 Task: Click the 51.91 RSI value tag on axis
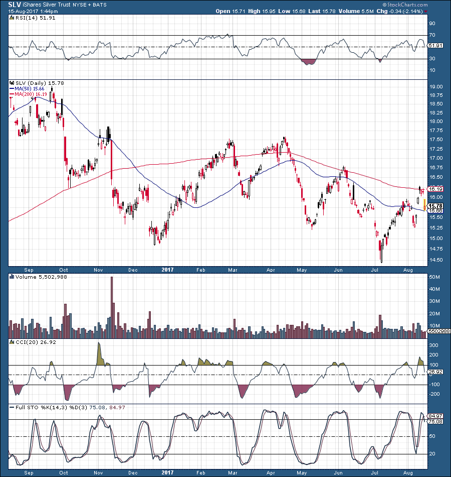pyautogui.click(x=436, y=46)
